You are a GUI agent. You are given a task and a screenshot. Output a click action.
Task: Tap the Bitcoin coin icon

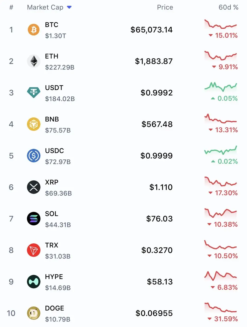(34, 30)
